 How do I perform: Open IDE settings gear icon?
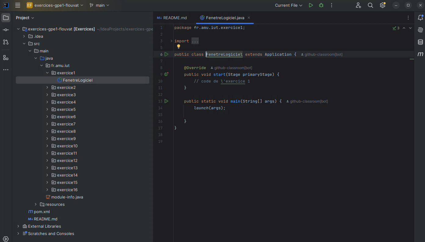383,5
